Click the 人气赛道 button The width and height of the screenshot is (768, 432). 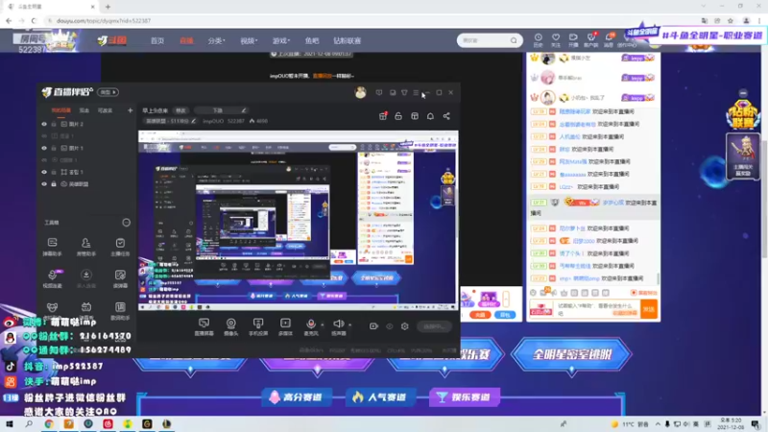pos(380,397)
